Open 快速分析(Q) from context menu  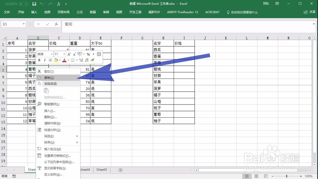[x=58, y=130]
